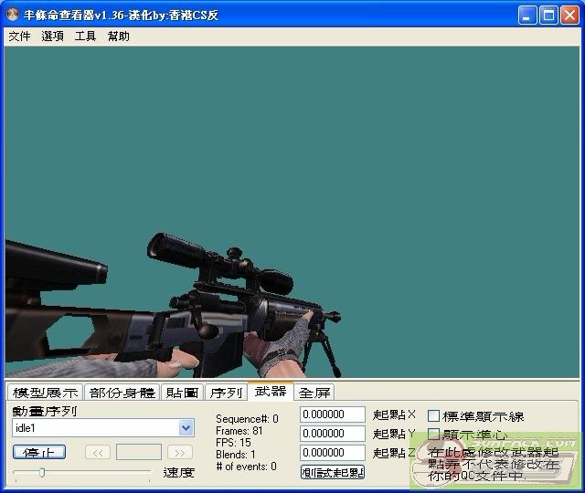Image resolution: width=585 pixels, height=493 pixels.
Task: Enable the 標準顯示線 checkbox
Action: [434, 416]
